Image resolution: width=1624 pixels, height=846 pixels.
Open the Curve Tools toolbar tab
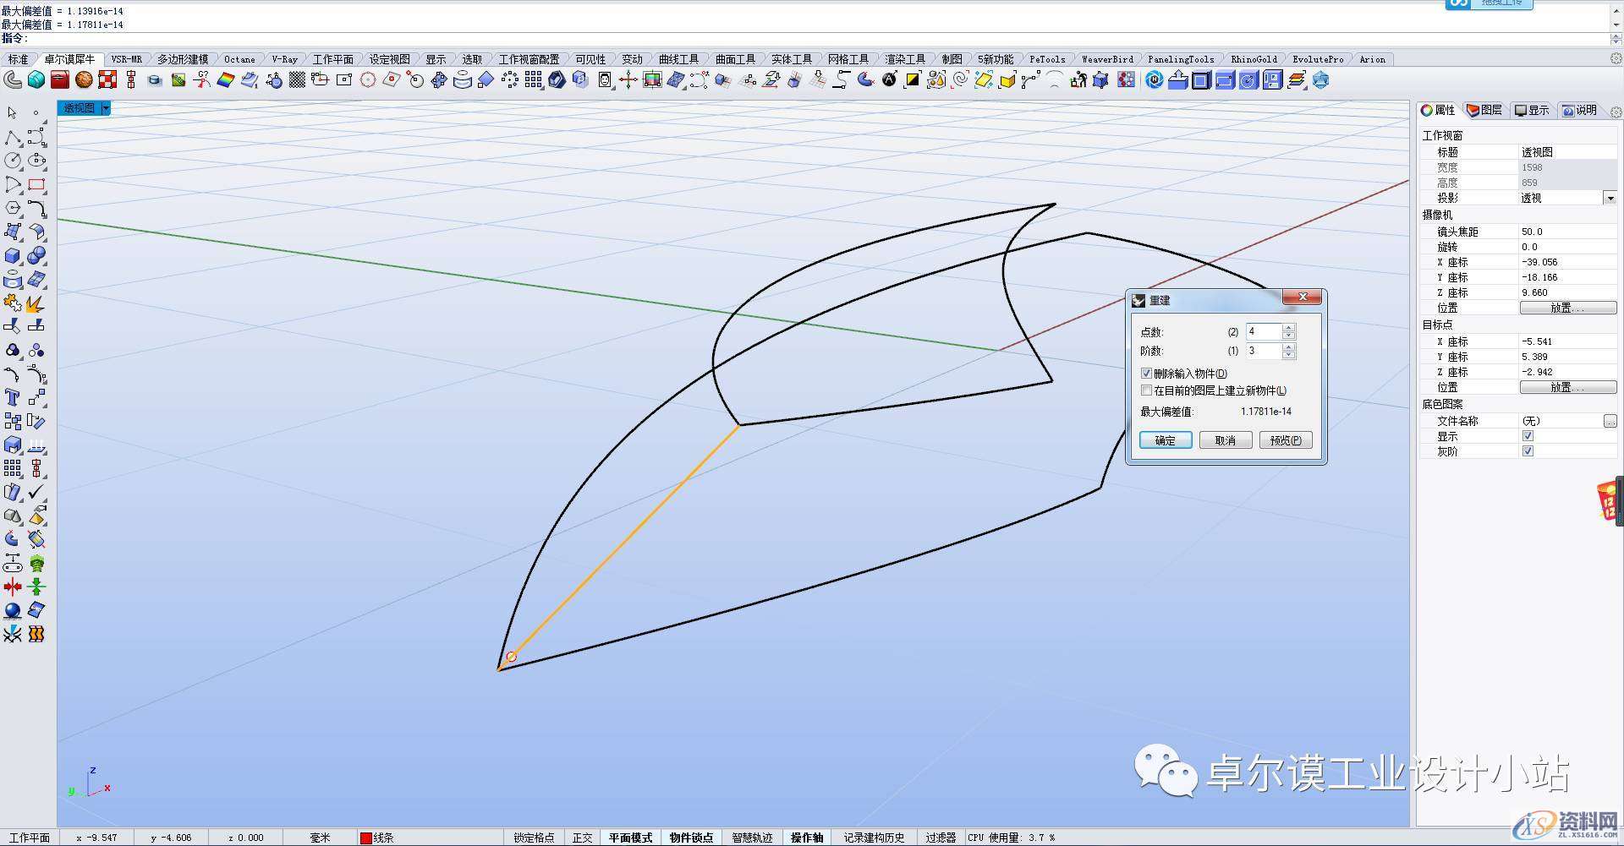678,59
